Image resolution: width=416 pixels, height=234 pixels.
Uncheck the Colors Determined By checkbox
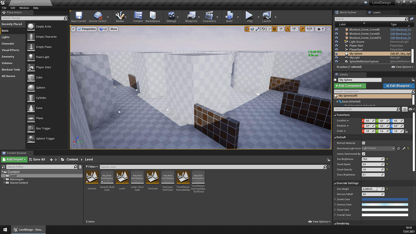pos(363,154)
